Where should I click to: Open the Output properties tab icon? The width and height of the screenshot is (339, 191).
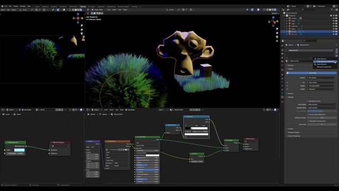(282, 54)
